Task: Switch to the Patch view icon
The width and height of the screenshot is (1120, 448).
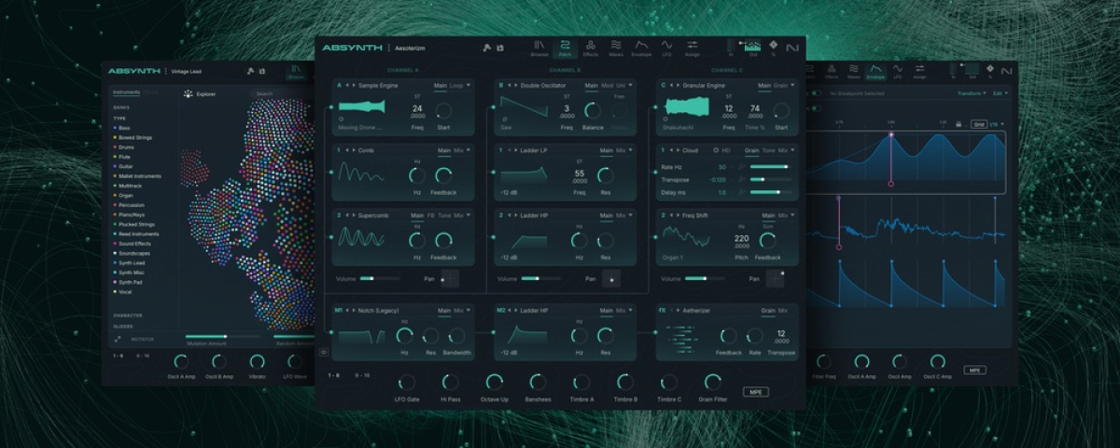Action: tap(566, 47)
